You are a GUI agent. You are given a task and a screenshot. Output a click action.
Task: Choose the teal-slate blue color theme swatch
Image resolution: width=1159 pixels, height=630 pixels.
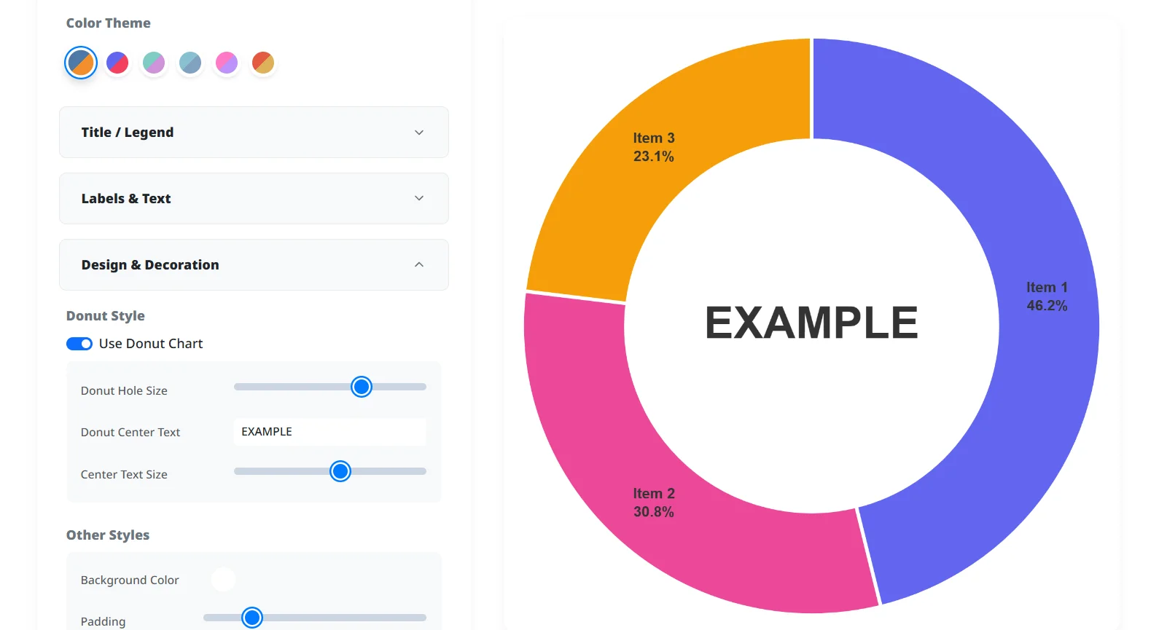click(x=190, y=63)
